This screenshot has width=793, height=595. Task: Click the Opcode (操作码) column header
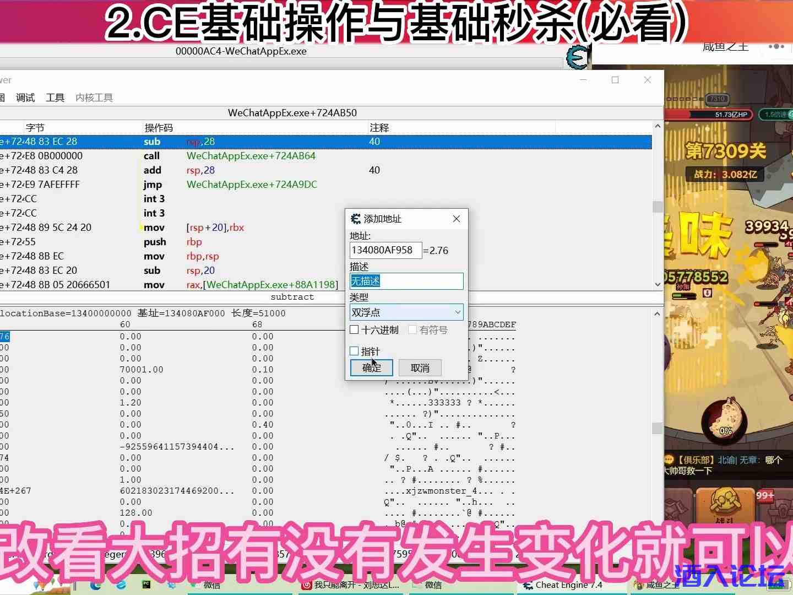pyautogui.click(x=159, y=128)
